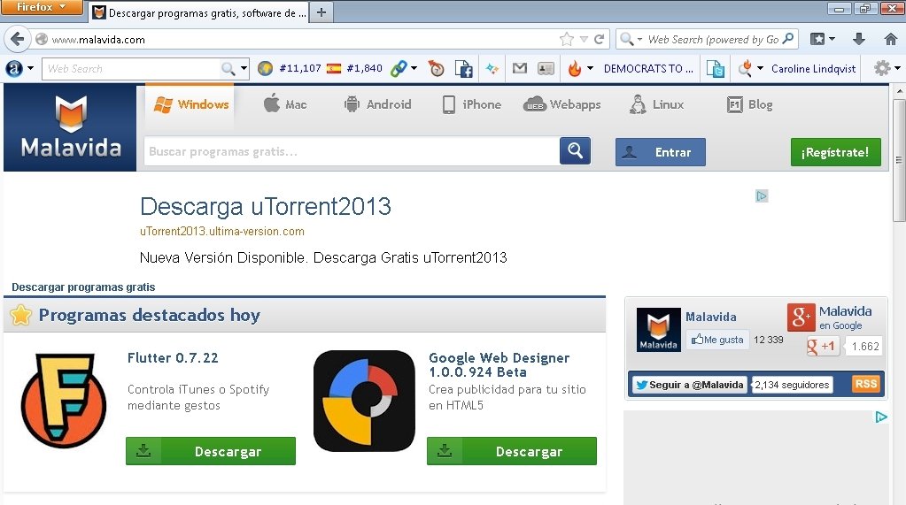
Task: Click Descargar button under Flutter
Action: pyautogui.click(x=211, y=451)
